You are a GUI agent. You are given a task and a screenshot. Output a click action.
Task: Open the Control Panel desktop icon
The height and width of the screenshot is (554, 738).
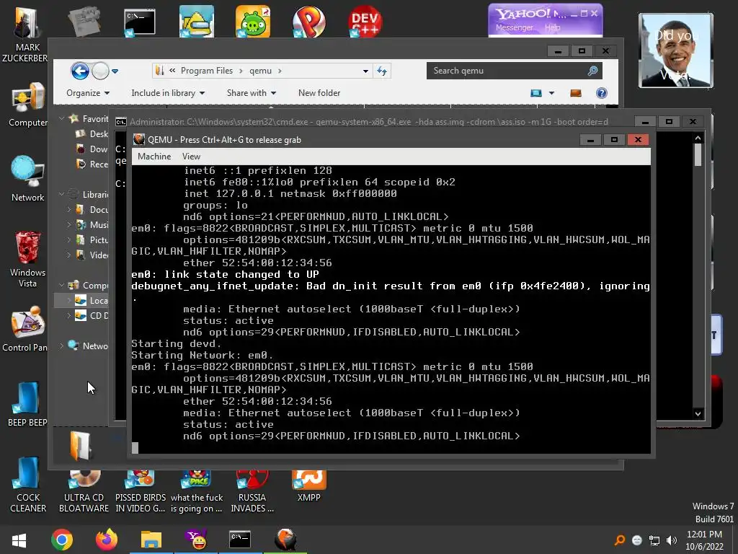click(x=26, y=329)
